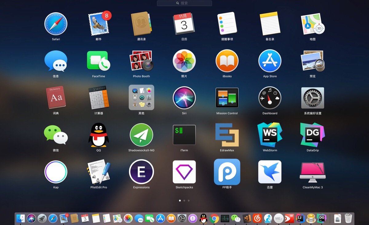
Task: Open ShadowsocksX-NG app
Action: tap(141, 135)
